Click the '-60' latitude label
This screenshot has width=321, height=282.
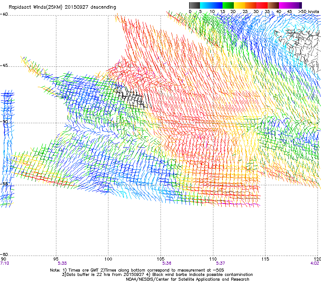tap(4, 254)
